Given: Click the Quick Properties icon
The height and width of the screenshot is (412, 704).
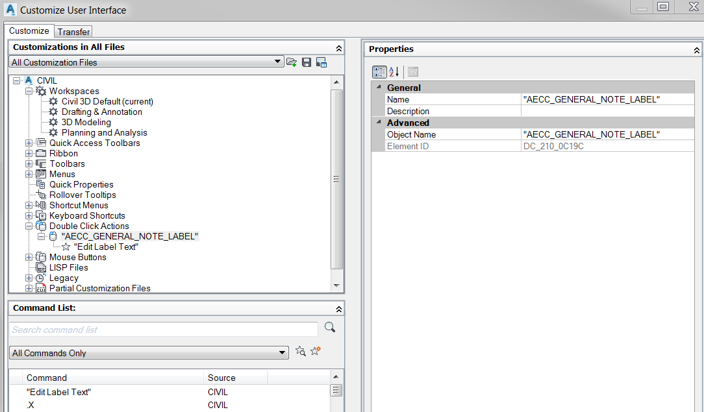Looking at the screenshot, I should (41, 184).
